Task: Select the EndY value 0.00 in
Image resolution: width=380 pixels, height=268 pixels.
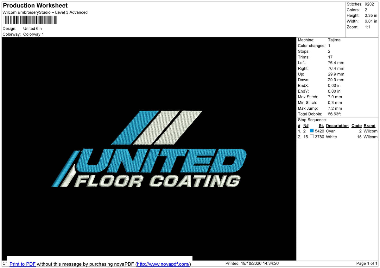Action: point(334,91)
